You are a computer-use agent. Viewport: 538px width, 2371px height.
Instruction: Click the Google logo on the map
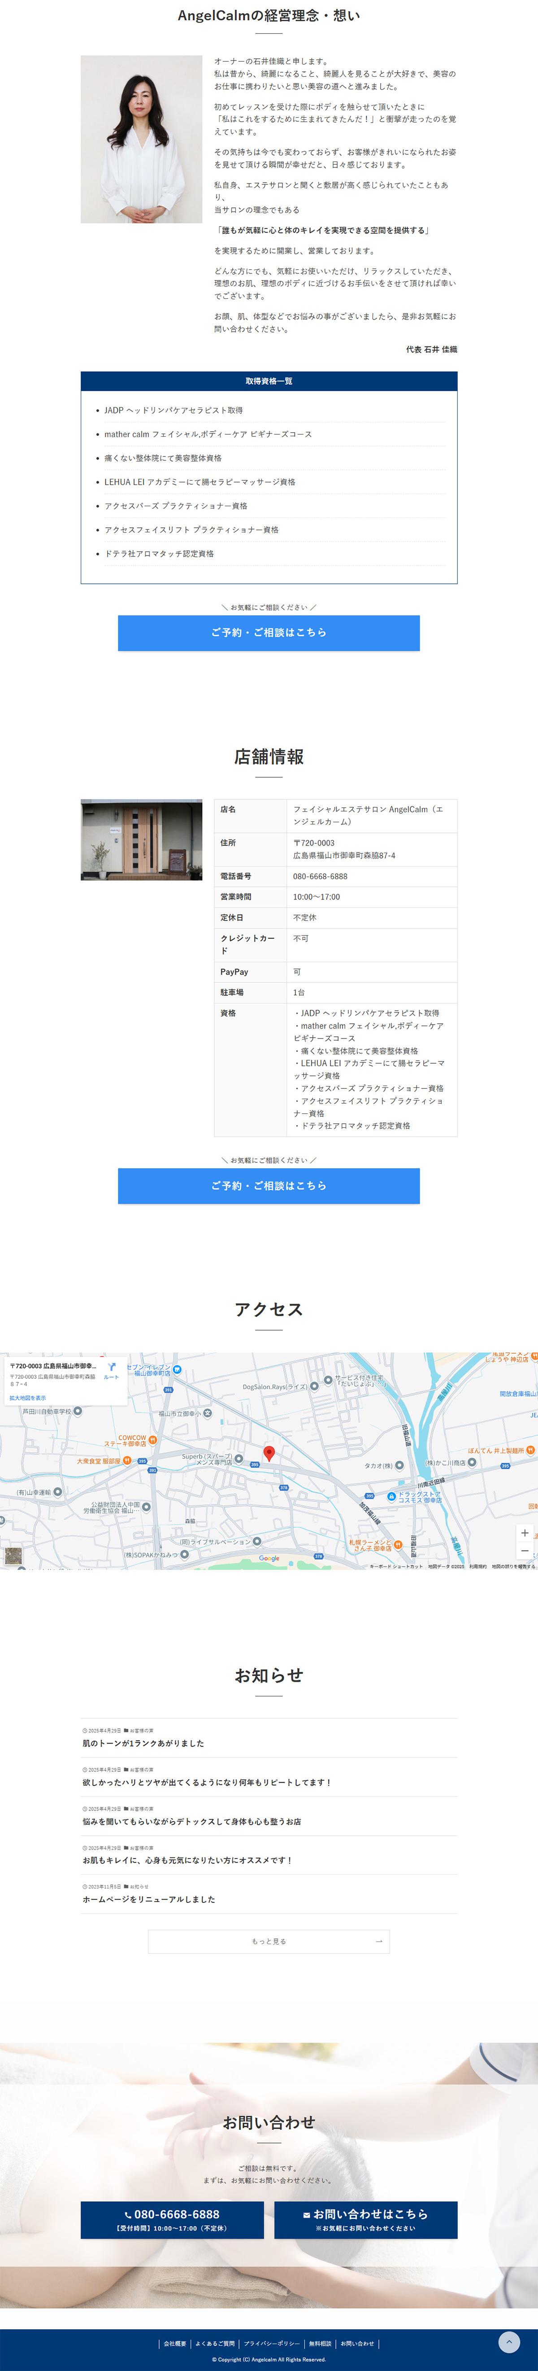[269, 1558]
